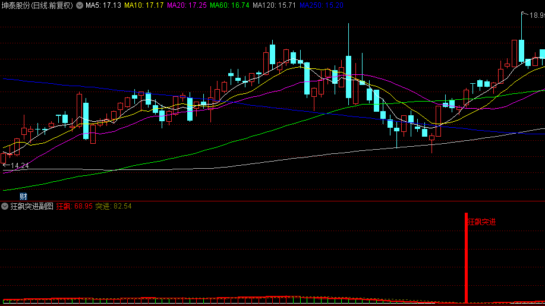Click the MA120: 15.71 label
Screen dimensions: 545x306
(274, 5)
